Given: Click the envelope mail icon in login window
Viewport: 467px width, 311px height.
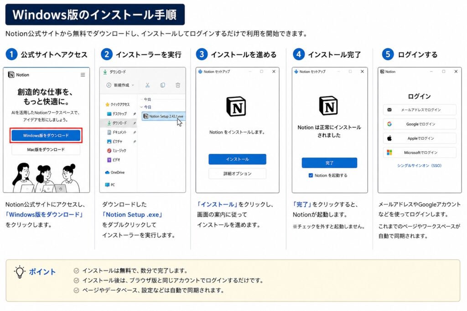Looking at the screenshot, I should pyautogui.click(x=389, y=110).
